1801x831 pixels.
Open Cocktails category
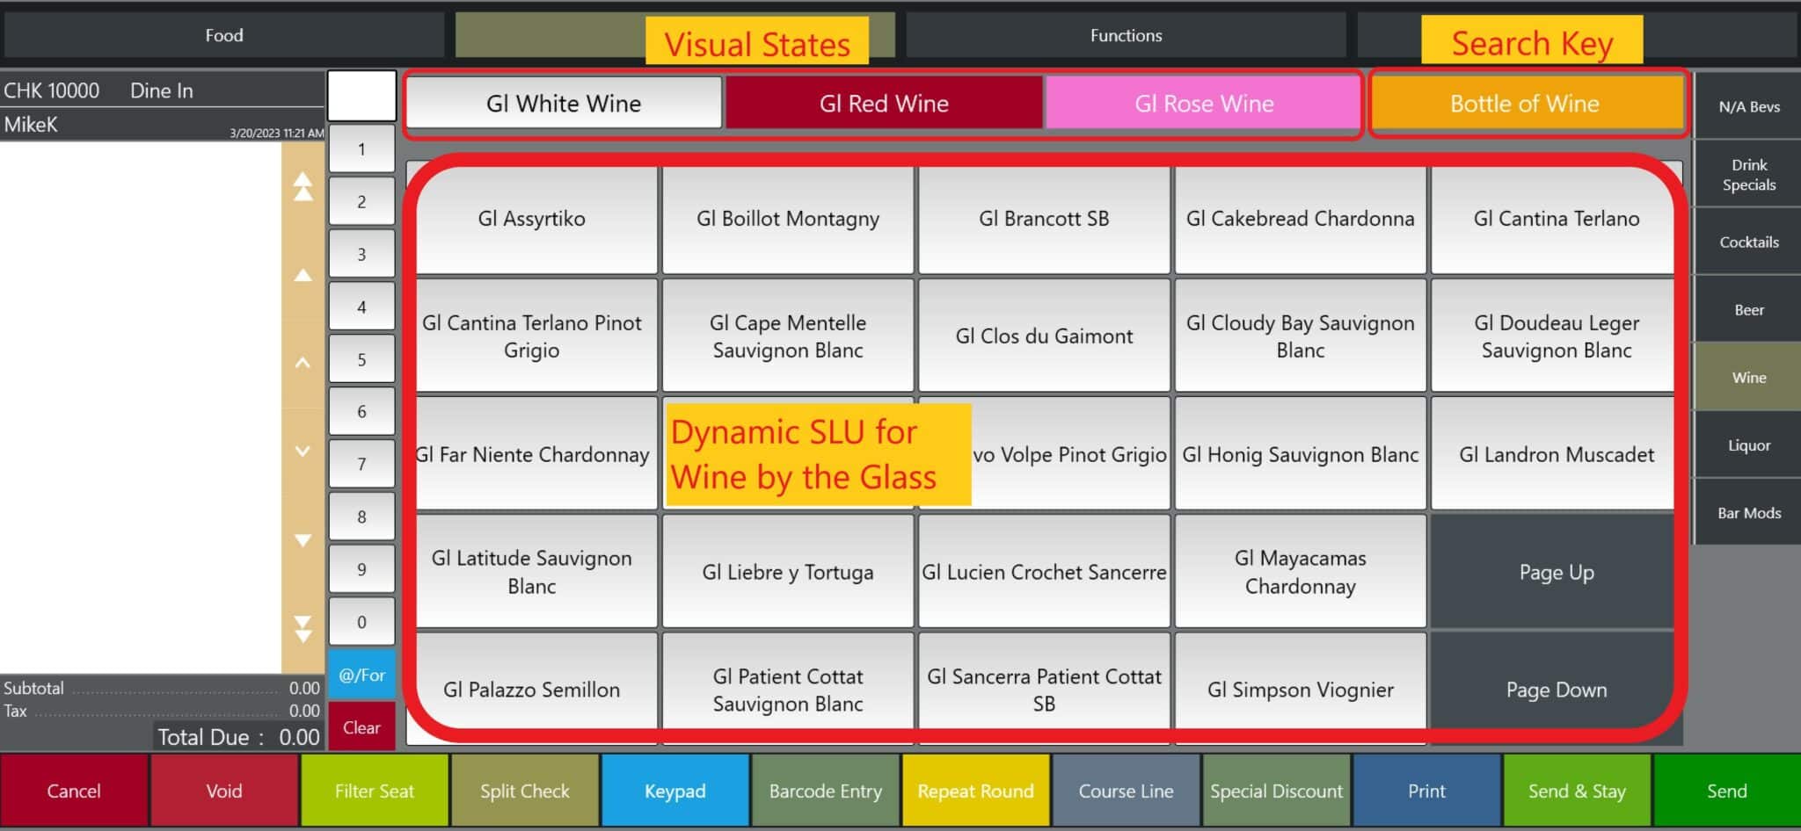1748,242
